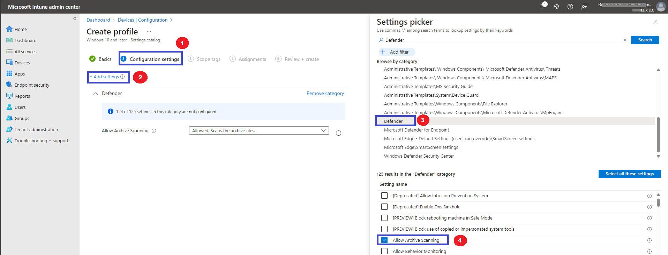Clear the Defender search text with the X icon

(x=625, y=40)
